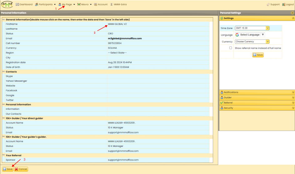
Task: Click the MMM logo icon
Action: (7, 4)
